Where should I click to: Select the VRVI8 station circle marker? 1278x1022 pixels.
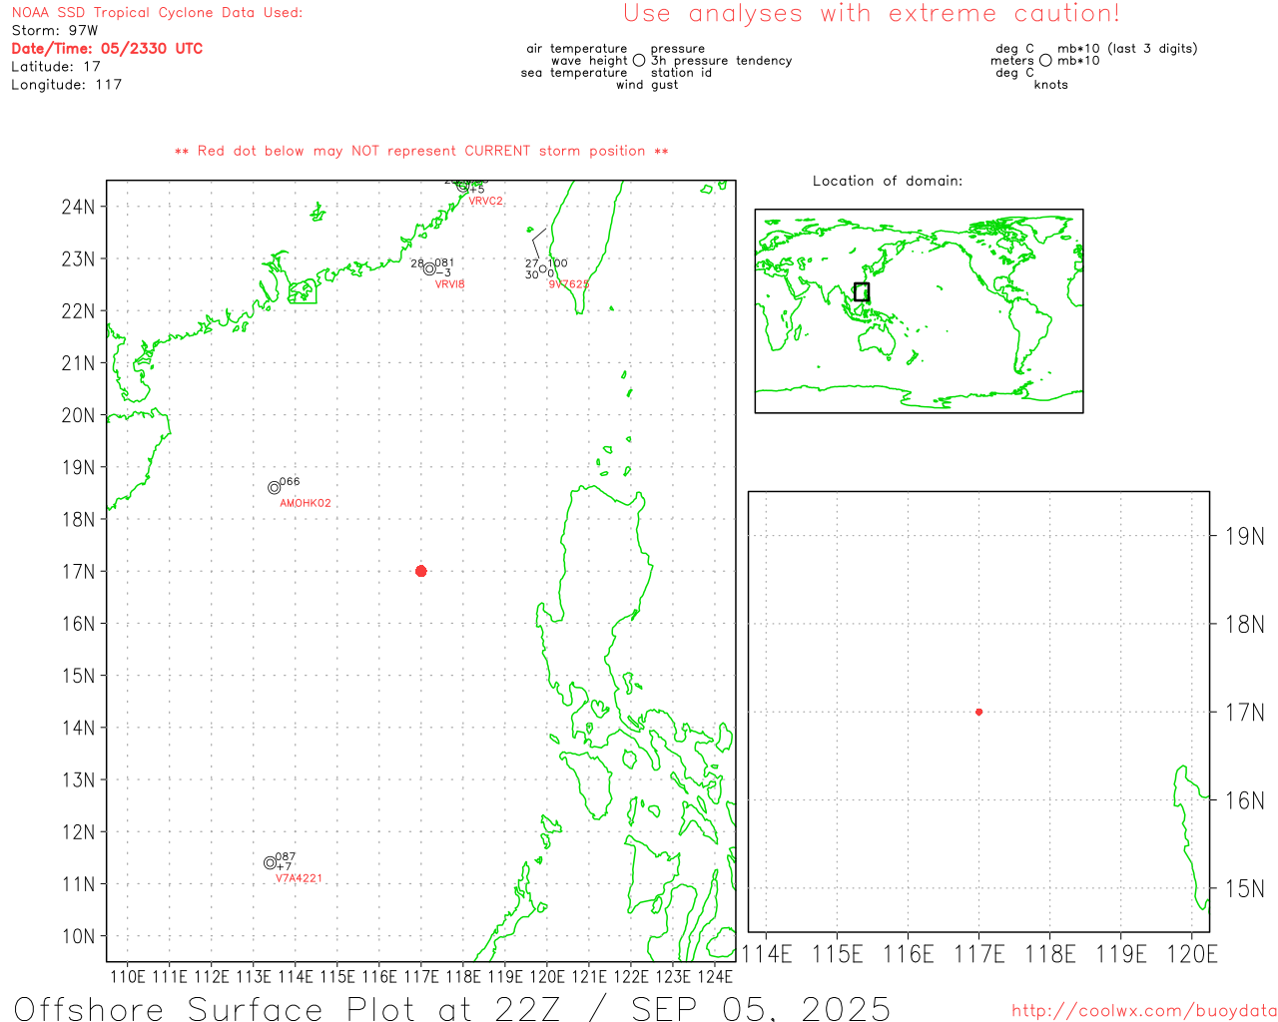[x=429, y=268]
